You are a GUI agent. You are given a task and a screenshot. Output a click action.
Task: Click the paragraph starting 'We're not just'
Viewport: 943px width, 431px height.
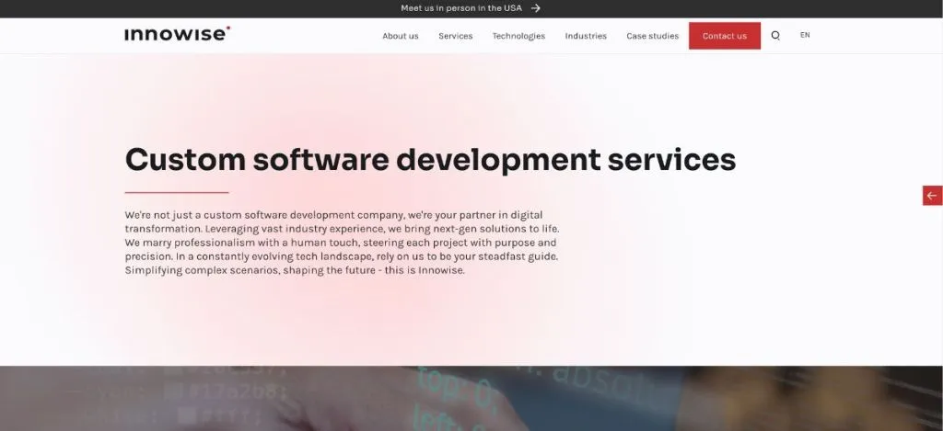click(x=343, y=243)
